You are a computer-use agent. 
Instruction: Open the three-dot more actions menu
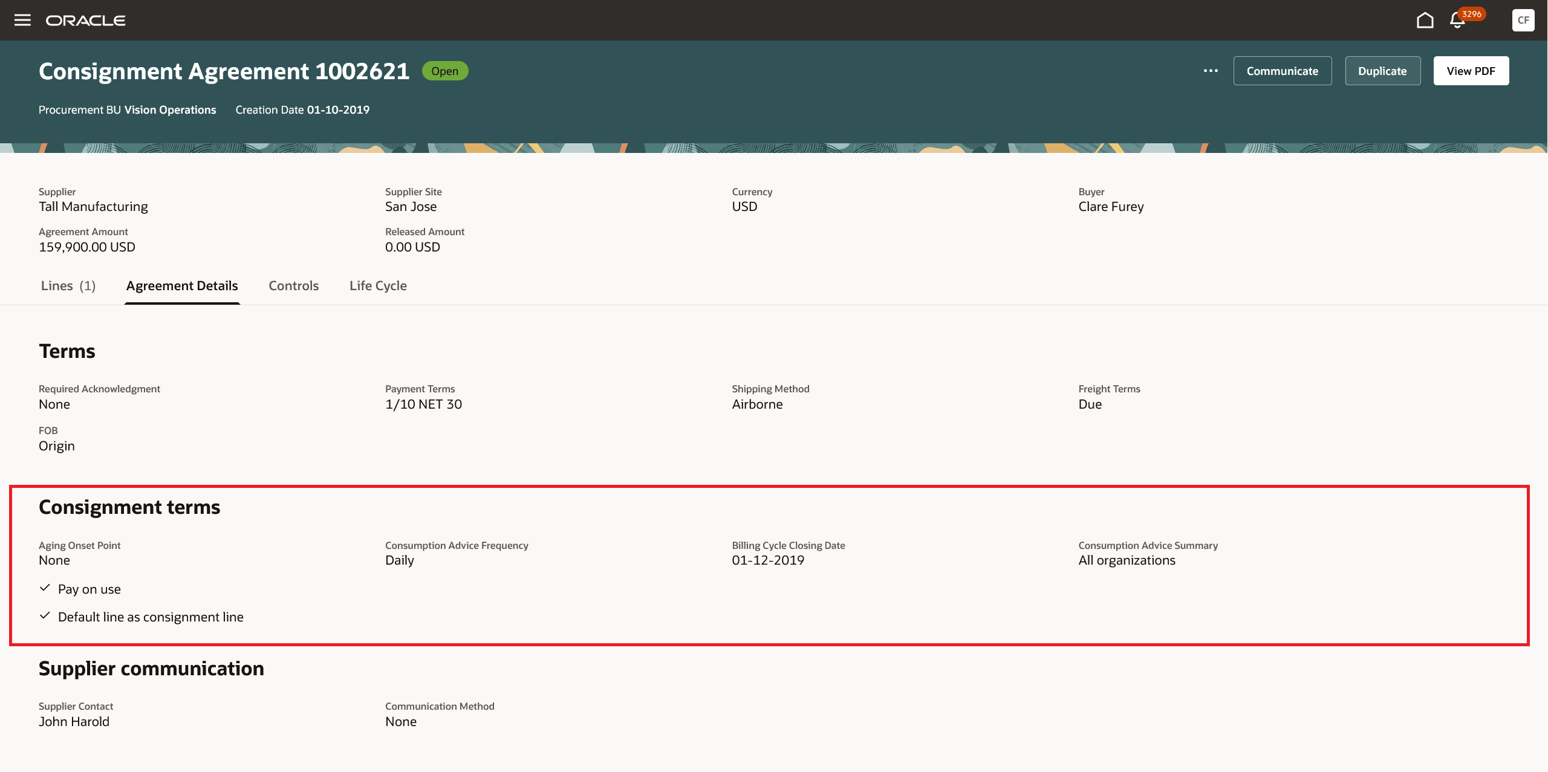(1211, 71)
